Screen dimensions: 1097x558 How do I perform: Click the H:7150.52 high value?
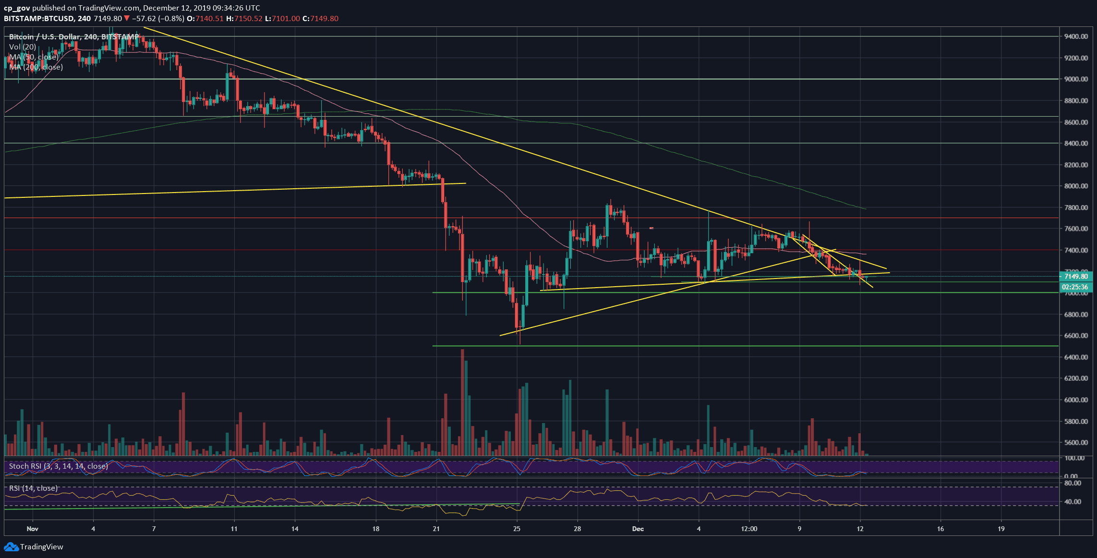coord(244,18)
